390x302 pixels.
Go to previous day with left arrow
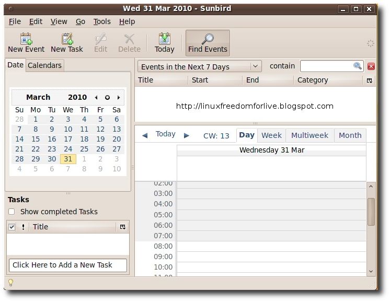point(145,135)
